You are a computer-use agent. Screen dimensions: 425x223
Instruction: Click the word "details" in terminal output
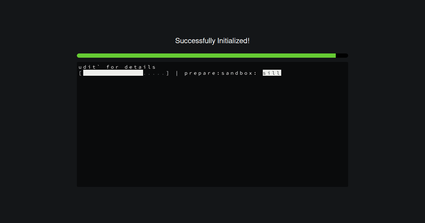[x=140, y=67]
